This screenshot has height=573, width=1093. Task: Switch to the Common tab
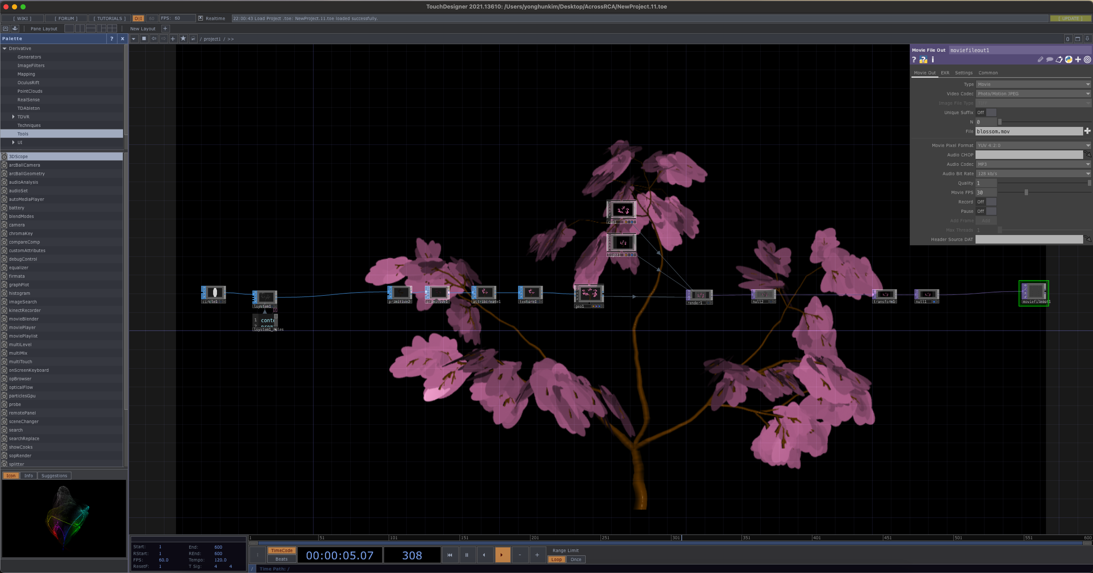pos(988,73)
